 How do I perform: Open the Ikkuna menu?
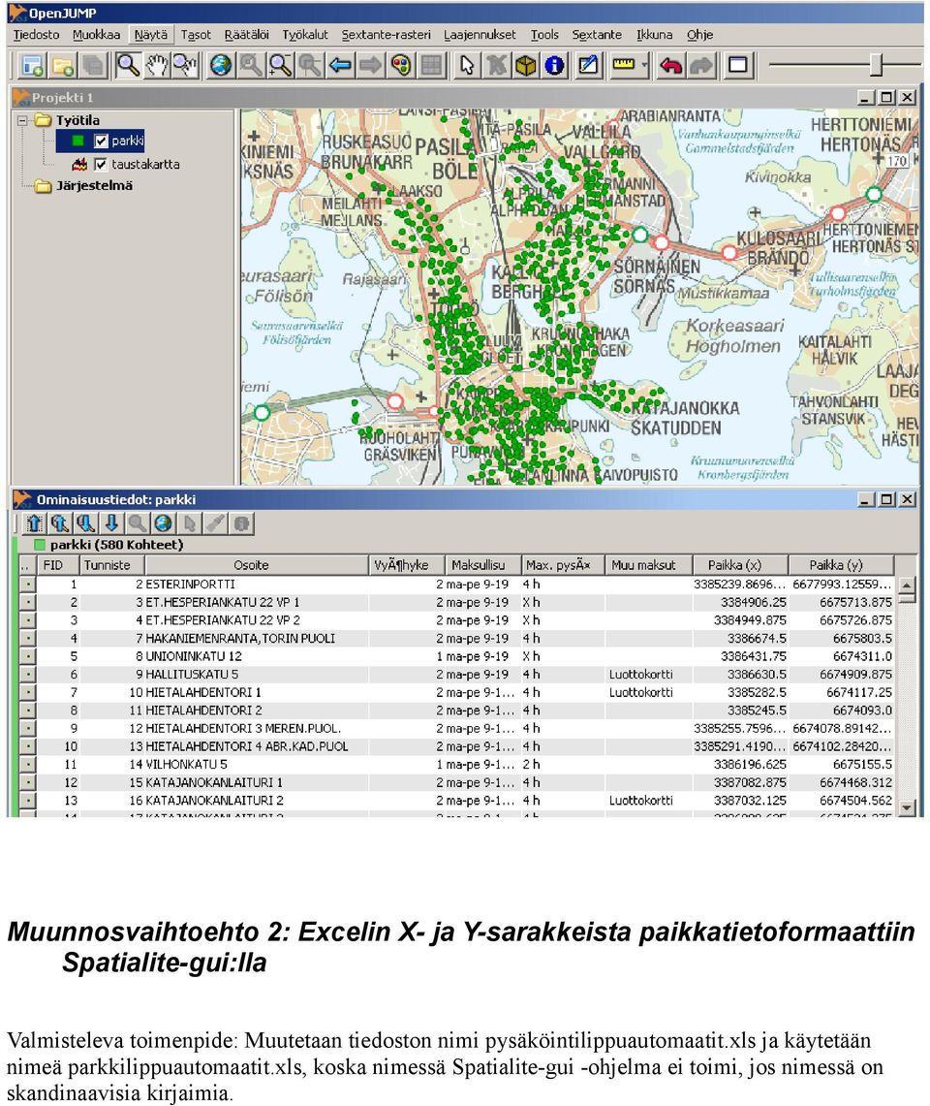coord(654,35)
